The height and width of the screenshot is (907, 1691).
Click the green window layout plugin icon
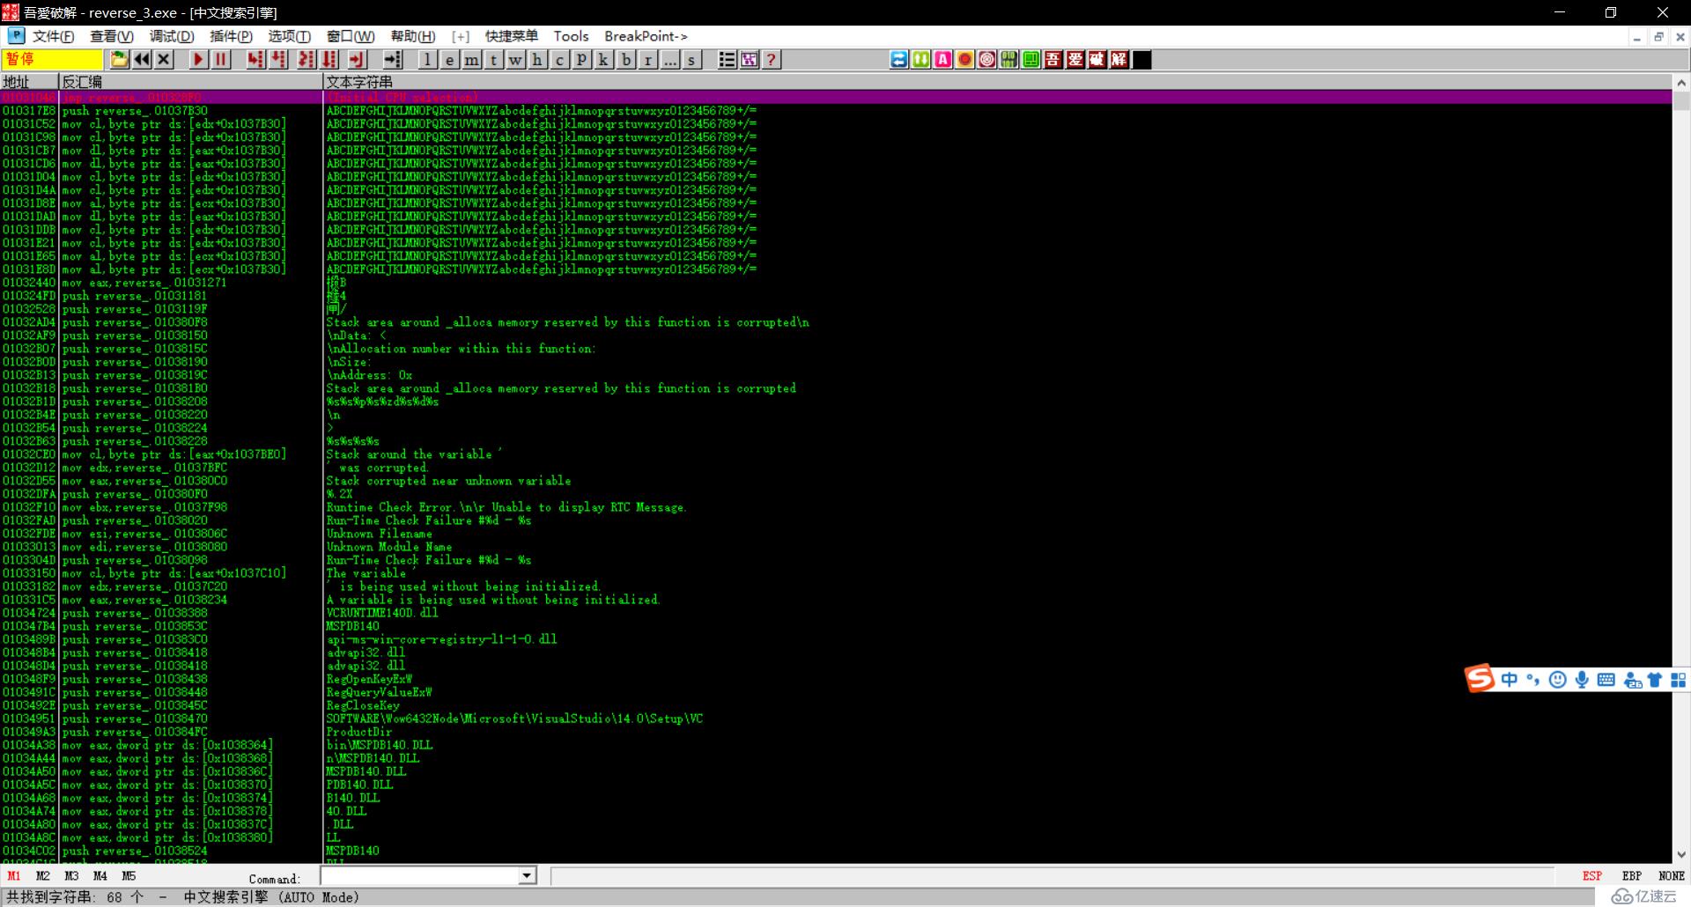pyautogui.click(x=1031, y=59)
